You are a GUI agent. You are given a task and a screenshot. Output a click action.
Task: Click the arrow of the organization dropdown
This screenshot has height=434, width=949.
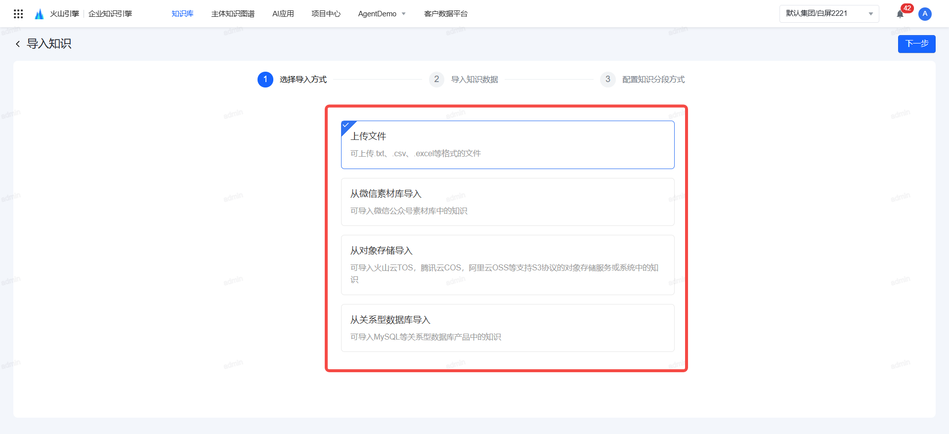871,14
